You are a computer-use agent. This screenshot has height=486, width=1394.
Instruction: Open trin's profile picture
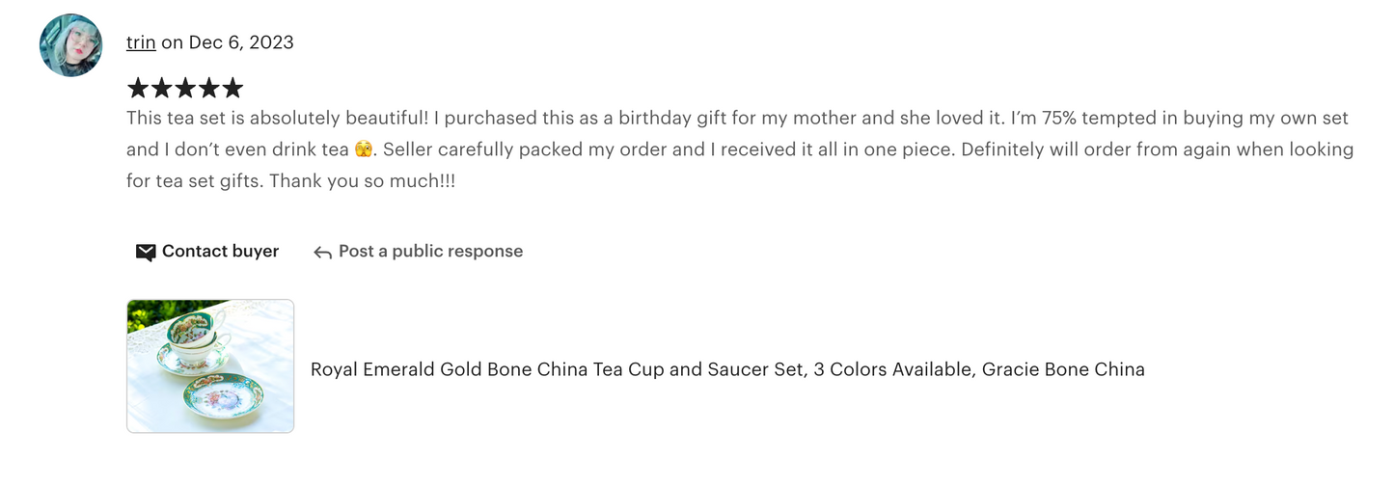pos(70,45)
